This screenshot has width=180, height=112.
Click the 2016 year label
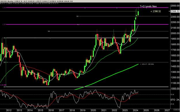(x=51, y=110)
